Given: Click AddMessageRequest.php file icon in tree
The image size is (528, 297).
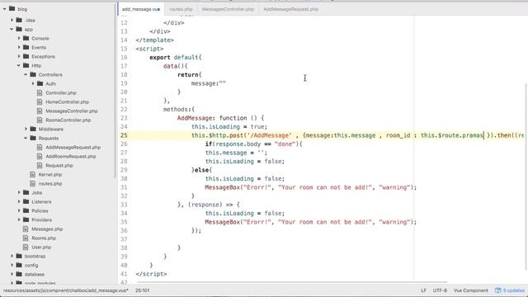Looking at the screenshot, I should coord(40,147).
